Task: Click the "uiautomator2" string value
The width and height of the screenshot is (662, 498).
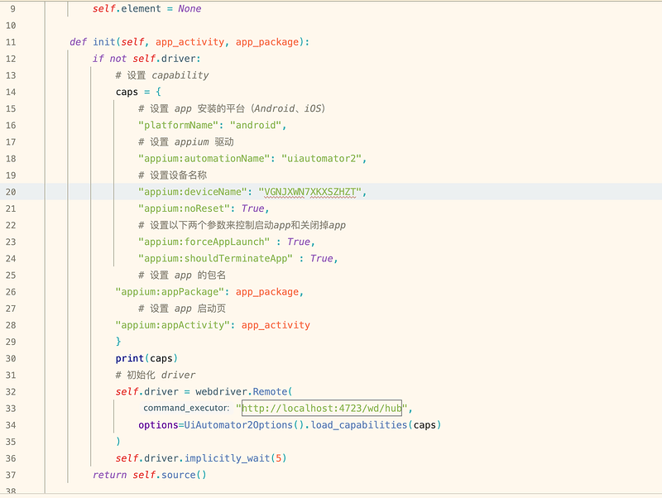Action: coord(323,158)
